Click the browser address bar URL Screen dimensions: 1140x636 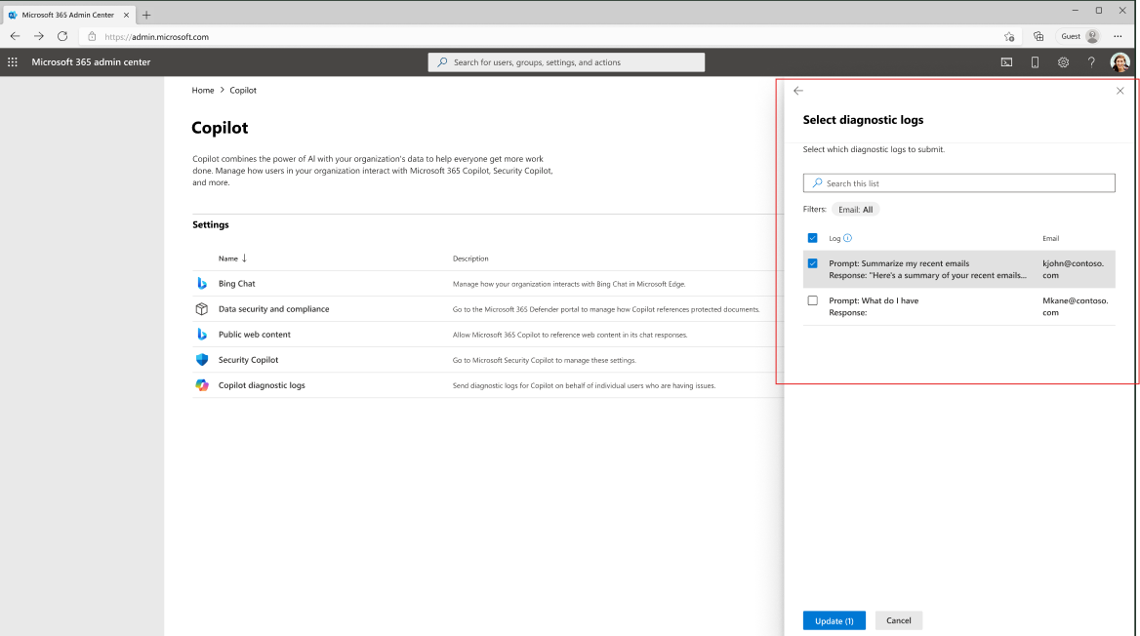click(156, 37)
